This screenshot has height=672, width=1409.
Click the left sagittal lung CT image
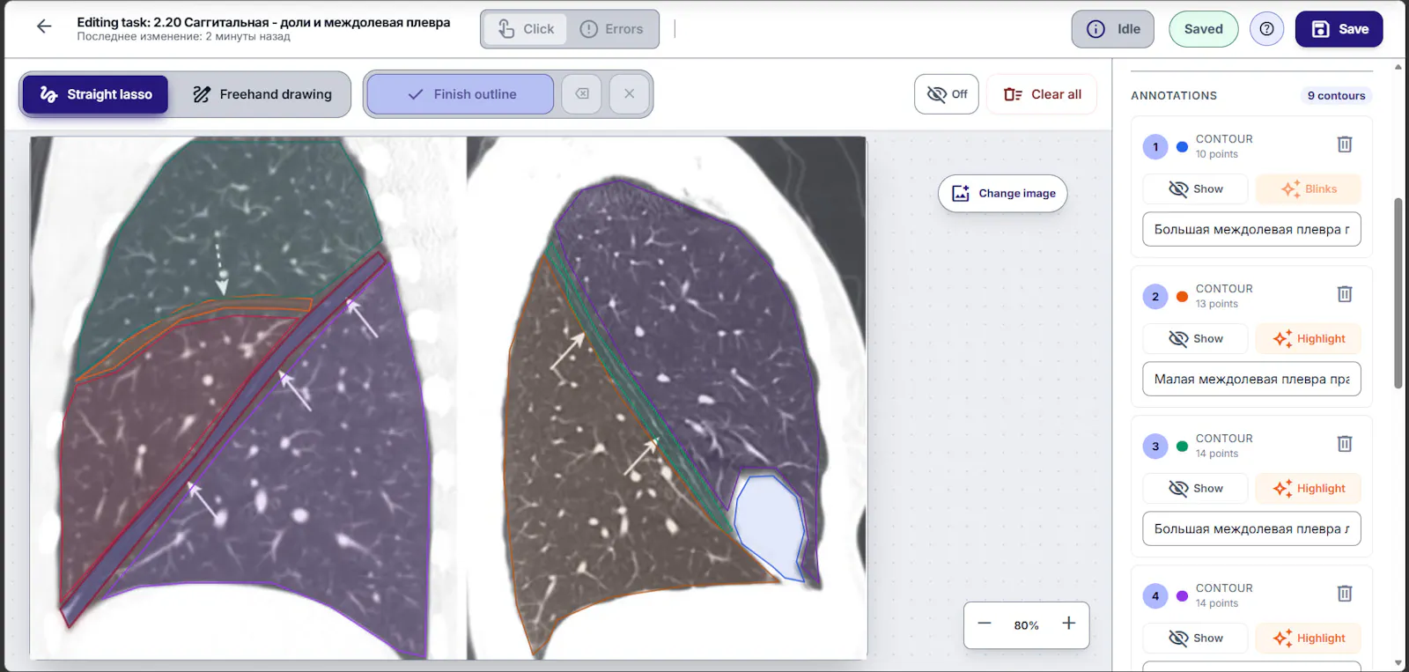click(x=247, y=397)
